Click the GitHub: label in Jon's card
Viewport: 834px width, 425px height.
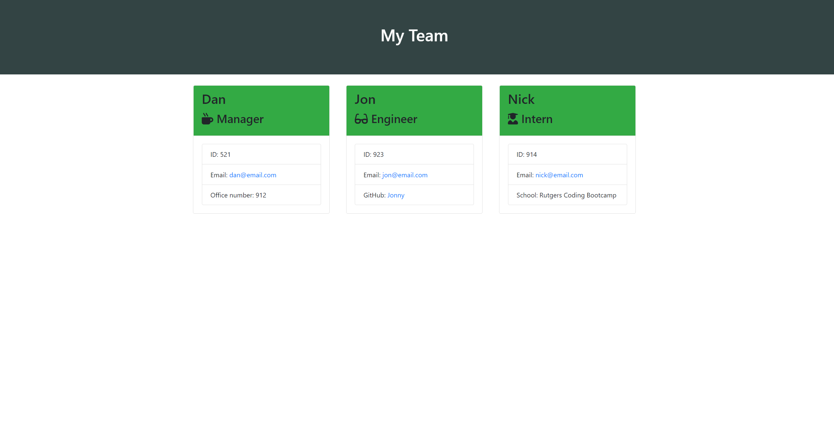374,195
